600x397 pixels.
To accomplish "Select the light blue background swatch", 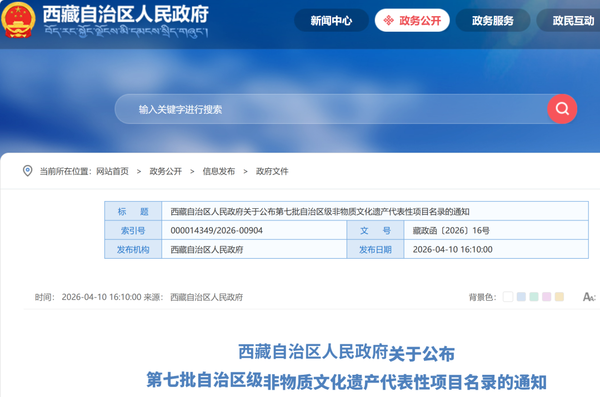I will (x=521, y=297).
